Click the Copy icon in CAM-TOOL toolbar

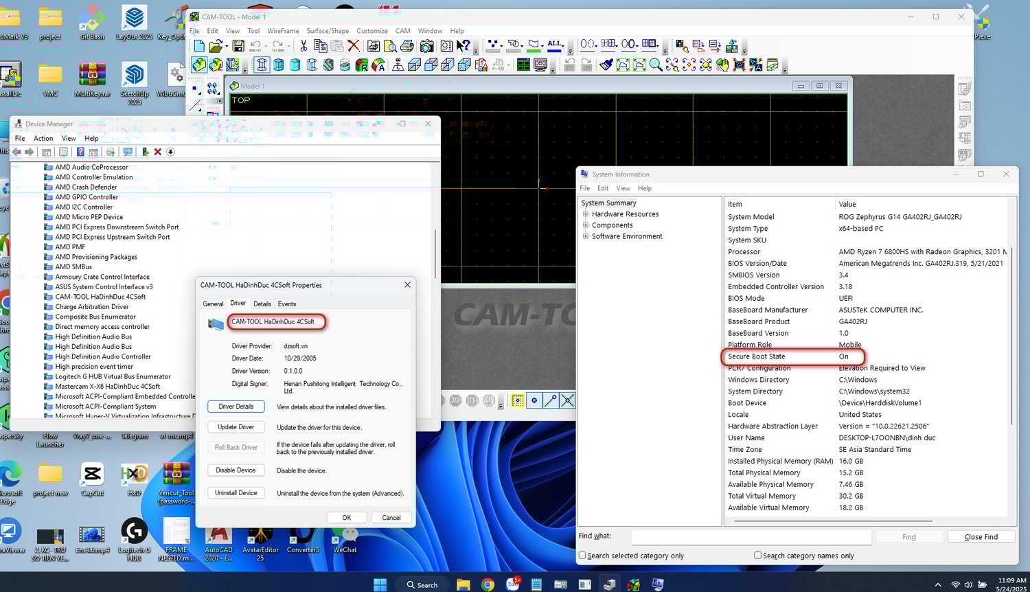(321, 46)
